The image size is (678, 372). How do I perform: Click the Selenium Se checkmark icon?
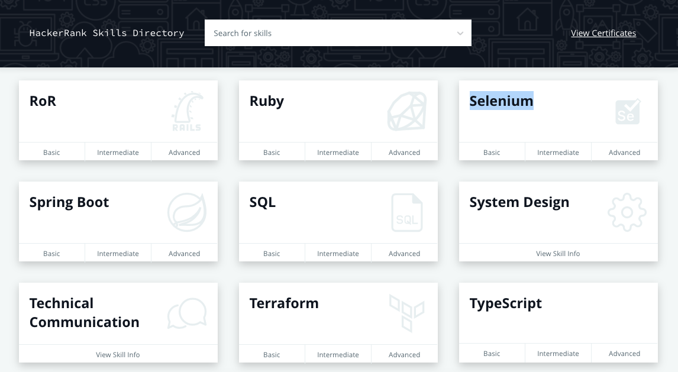628,111
